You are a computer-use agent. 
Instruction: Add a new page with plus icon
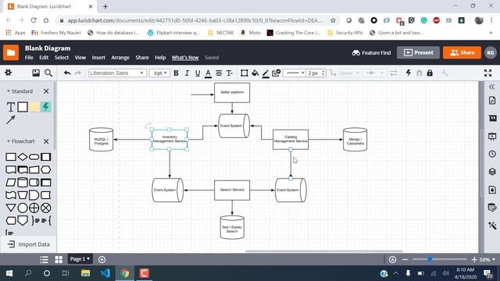pyautogui.click(x=102, y=259)
